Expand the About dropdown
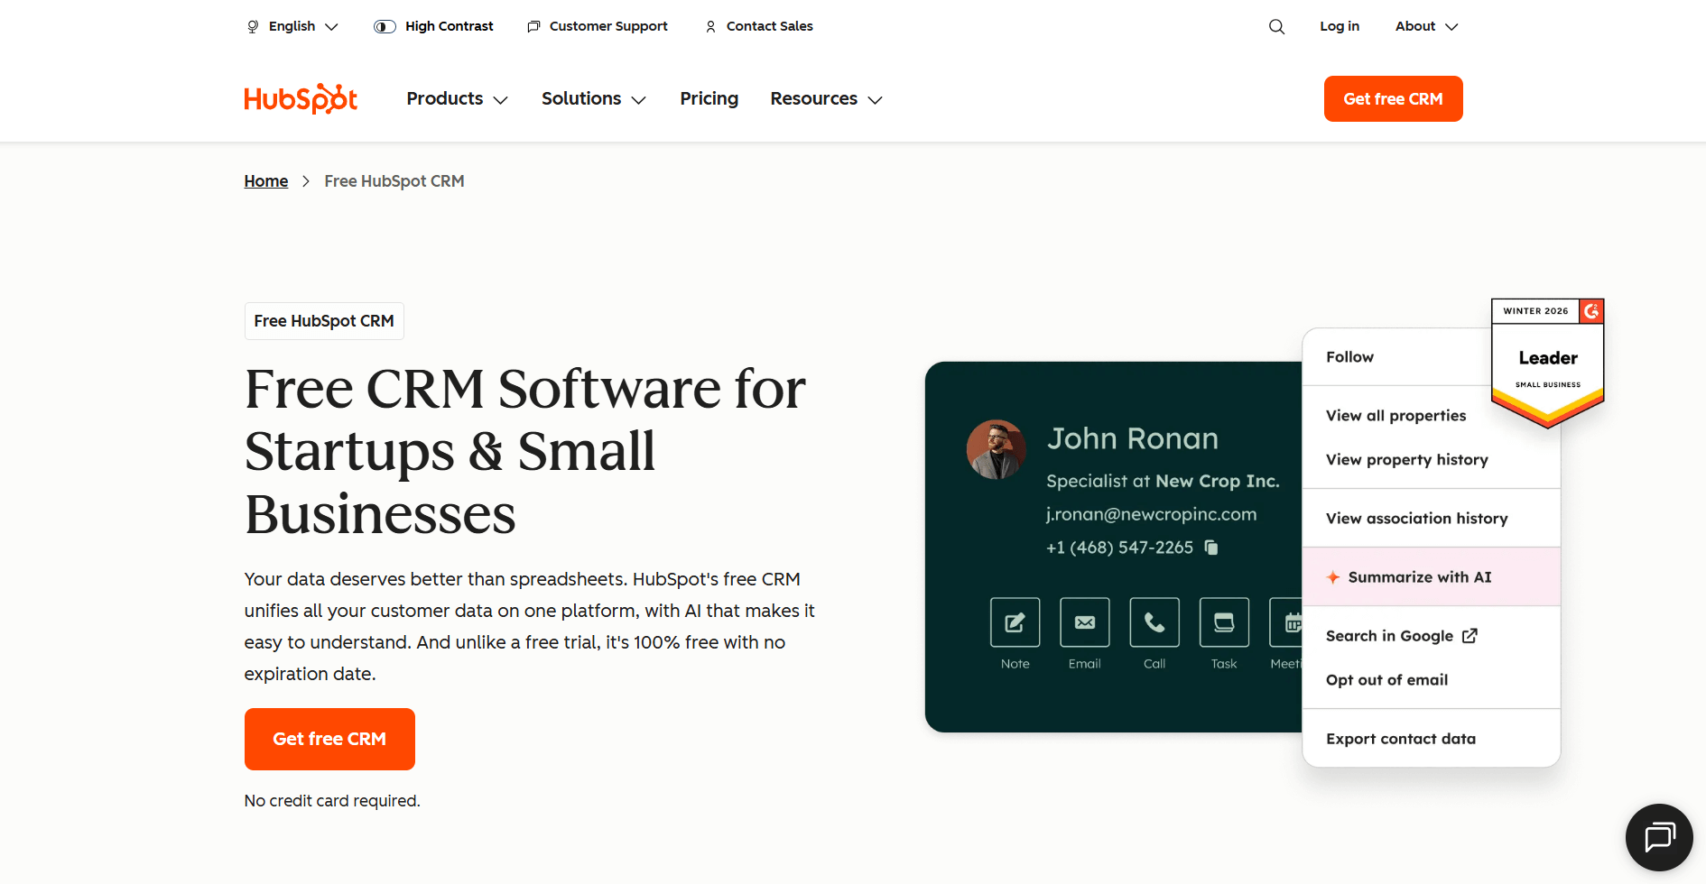Viewport: 1706px width, 884px height. point(1426,26)
